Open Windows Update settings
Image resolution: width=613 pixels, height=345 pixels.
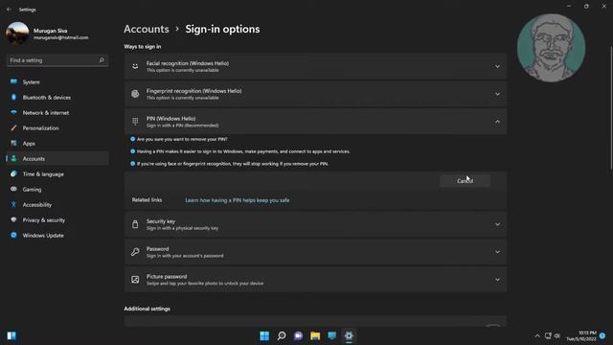click(57, 236)
